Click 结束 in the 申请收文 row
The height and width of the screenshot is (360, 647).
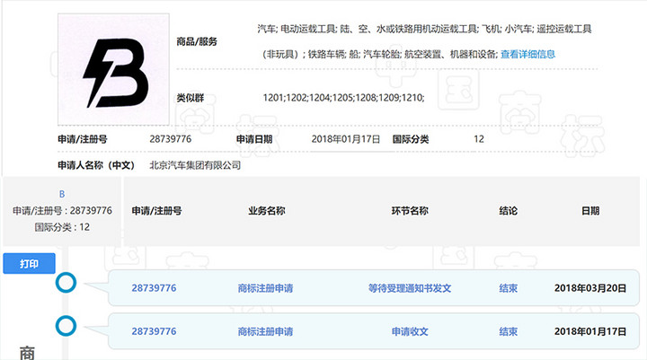tap(508, 331)
